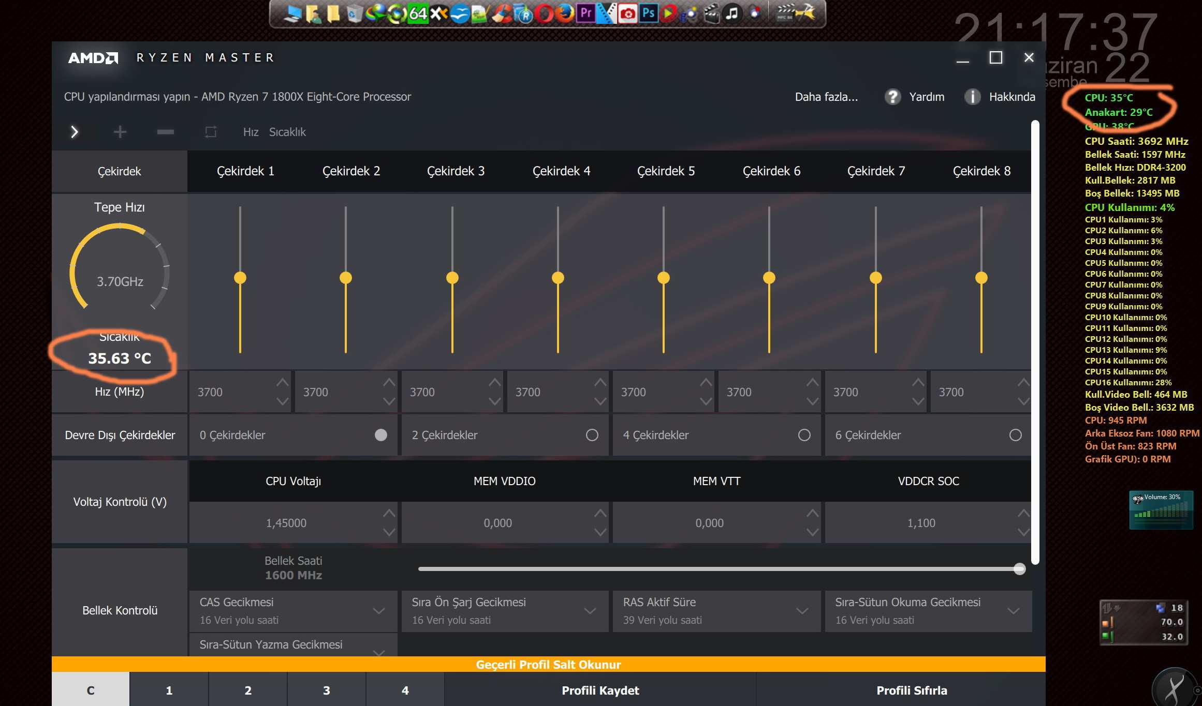Open RAS Aktif Süre dropdown
This screenshot has height=706, width=1202.
tap(716, 611)
